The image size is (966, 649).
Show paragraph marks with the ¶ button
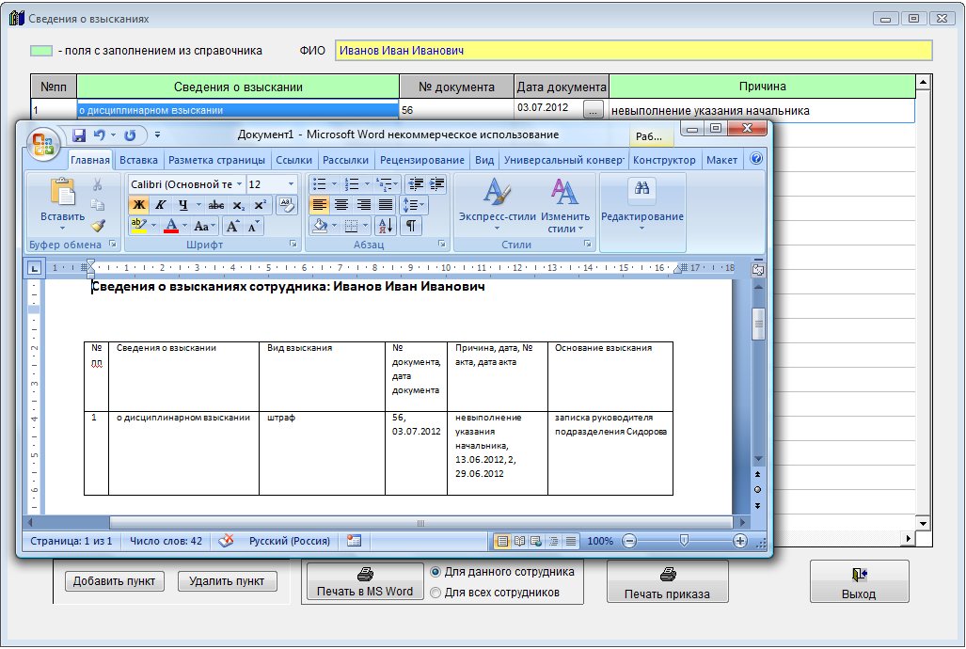pos(411,226)
